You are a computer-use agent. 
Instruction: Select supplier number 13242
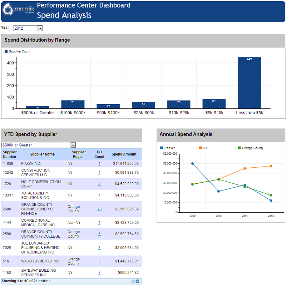(8, 173)
